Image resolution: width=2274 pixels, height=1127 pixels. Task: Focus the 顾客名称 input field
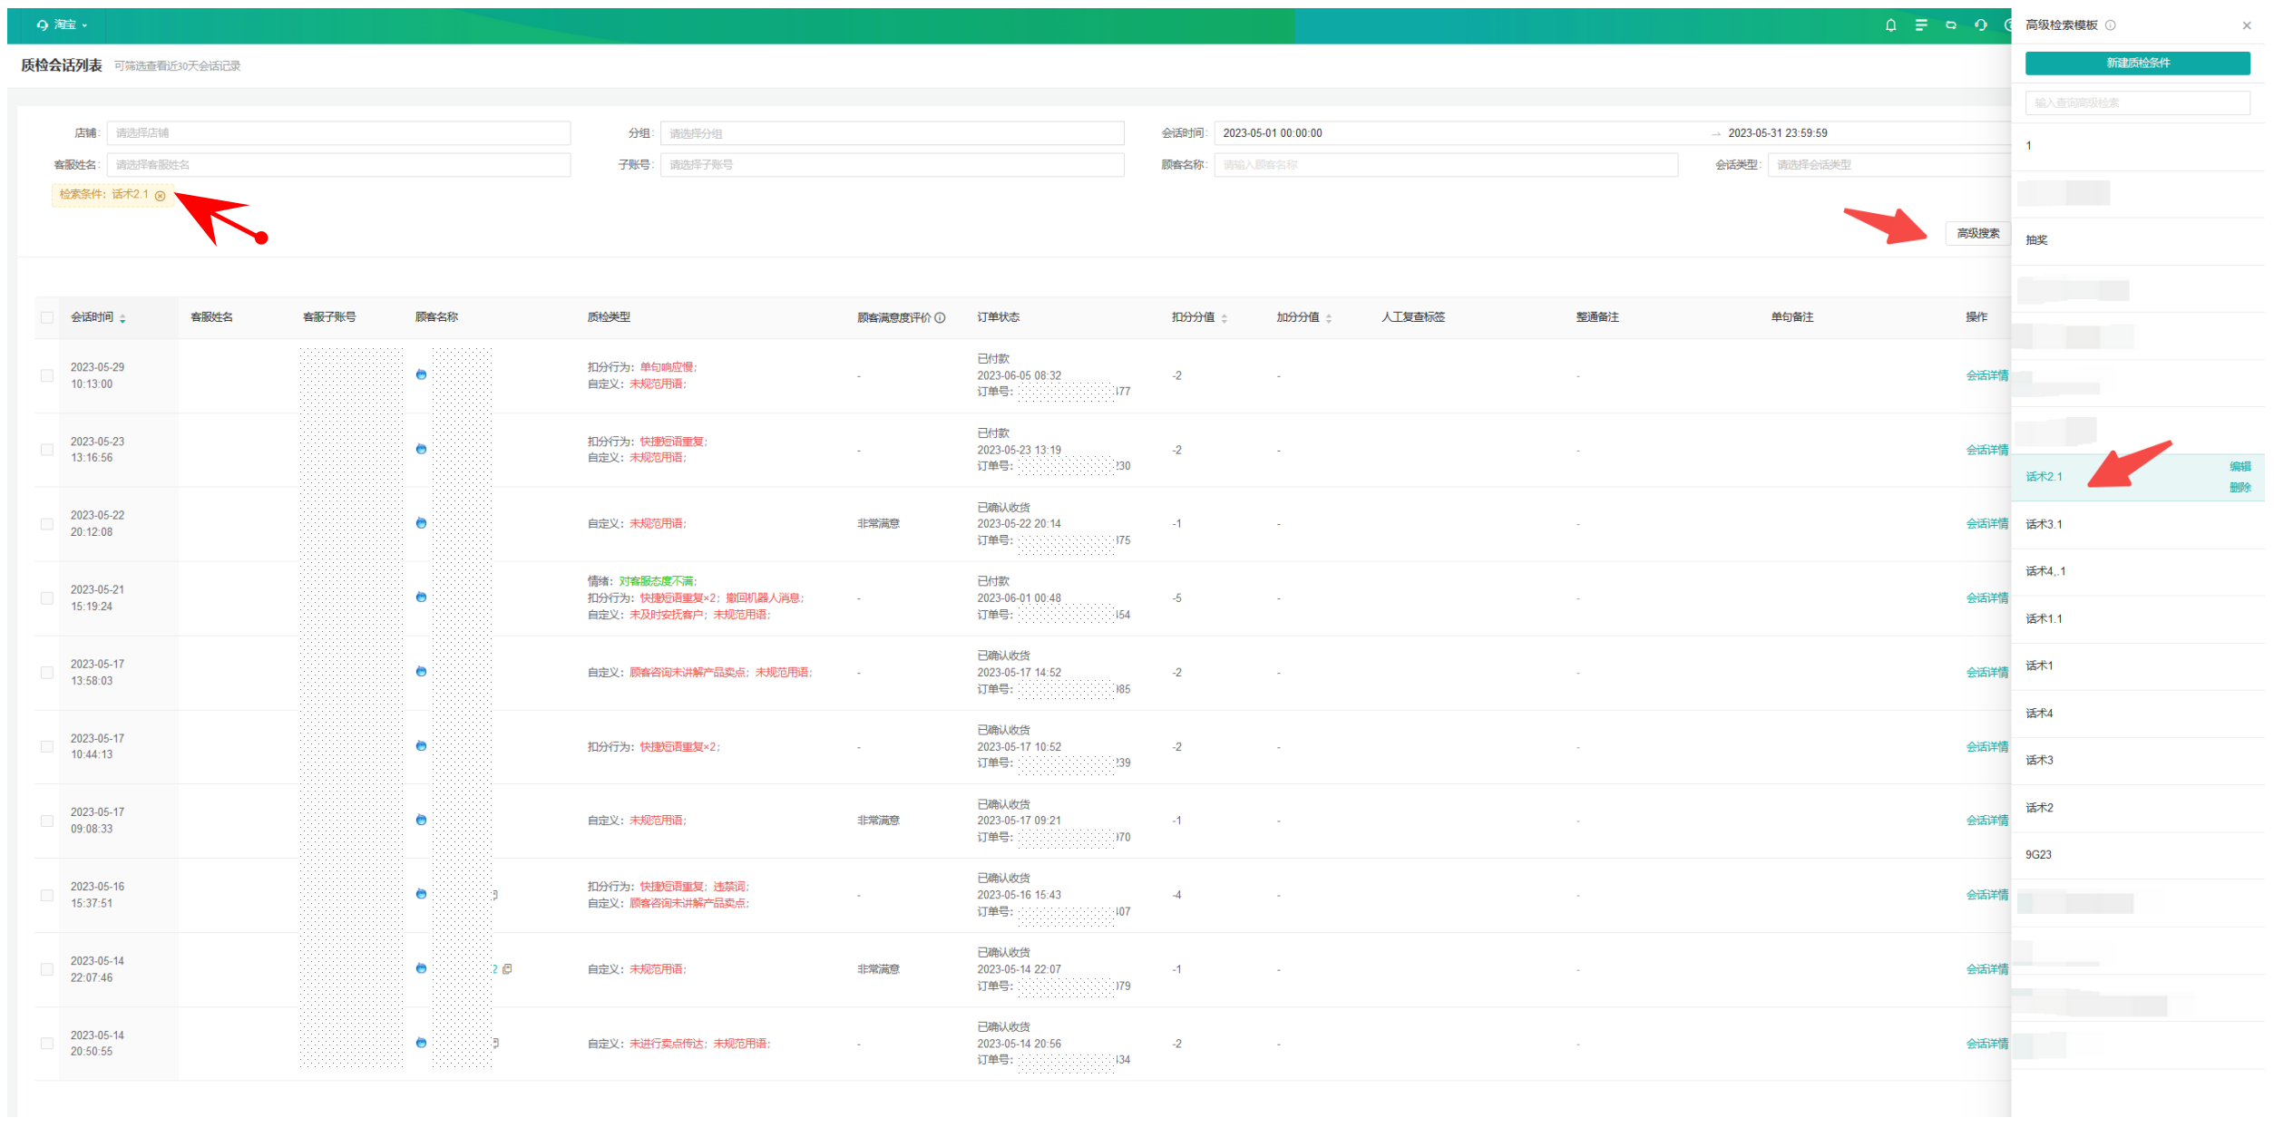pyautogui.click(x=1446, y=165)
